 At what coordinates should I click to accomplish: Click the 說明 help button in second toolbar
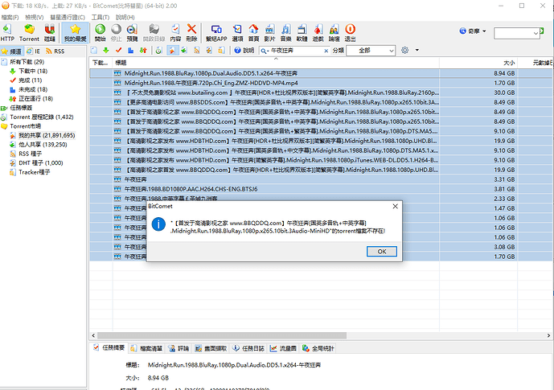(244, 51)
